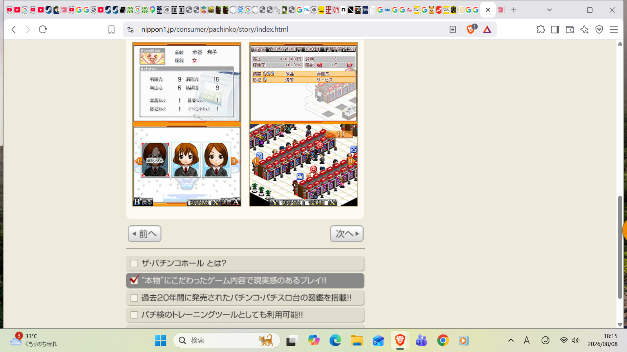
Task: Open the pachinko hall floor game screenshot
Action: click(304, 124)
